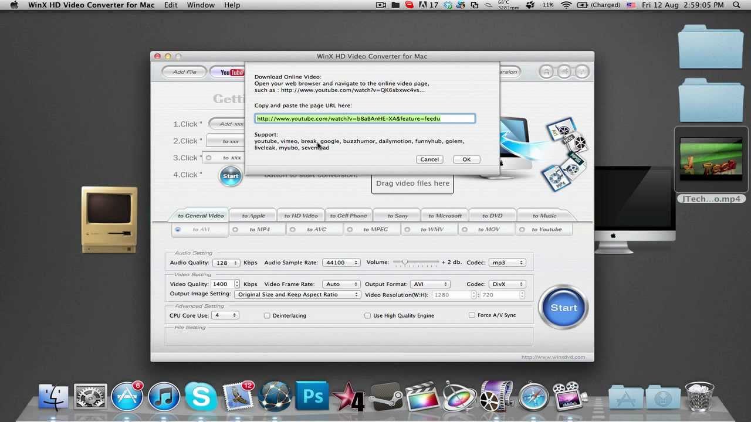This screenshot has width=751, height=422.
Task: Select the to MP4 radio button
Action: 235,229
